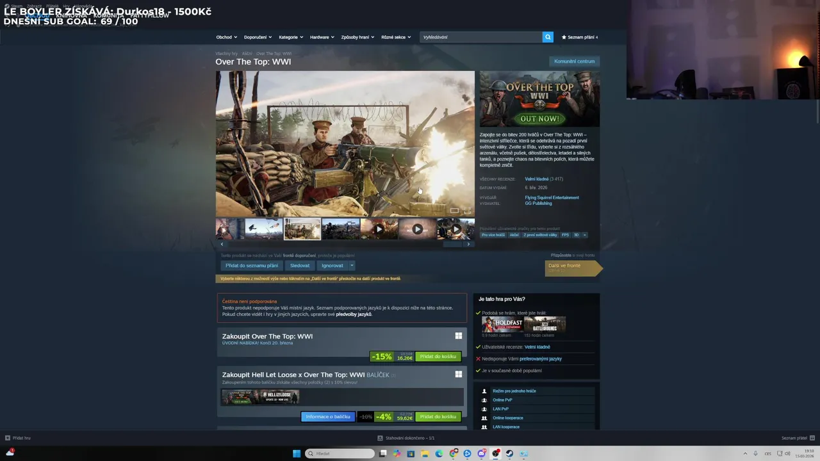The width and height of the screenshot is (820, 461).
Task: Select the Akční tag
Action: pyautogui.click(x=514, y=235)
